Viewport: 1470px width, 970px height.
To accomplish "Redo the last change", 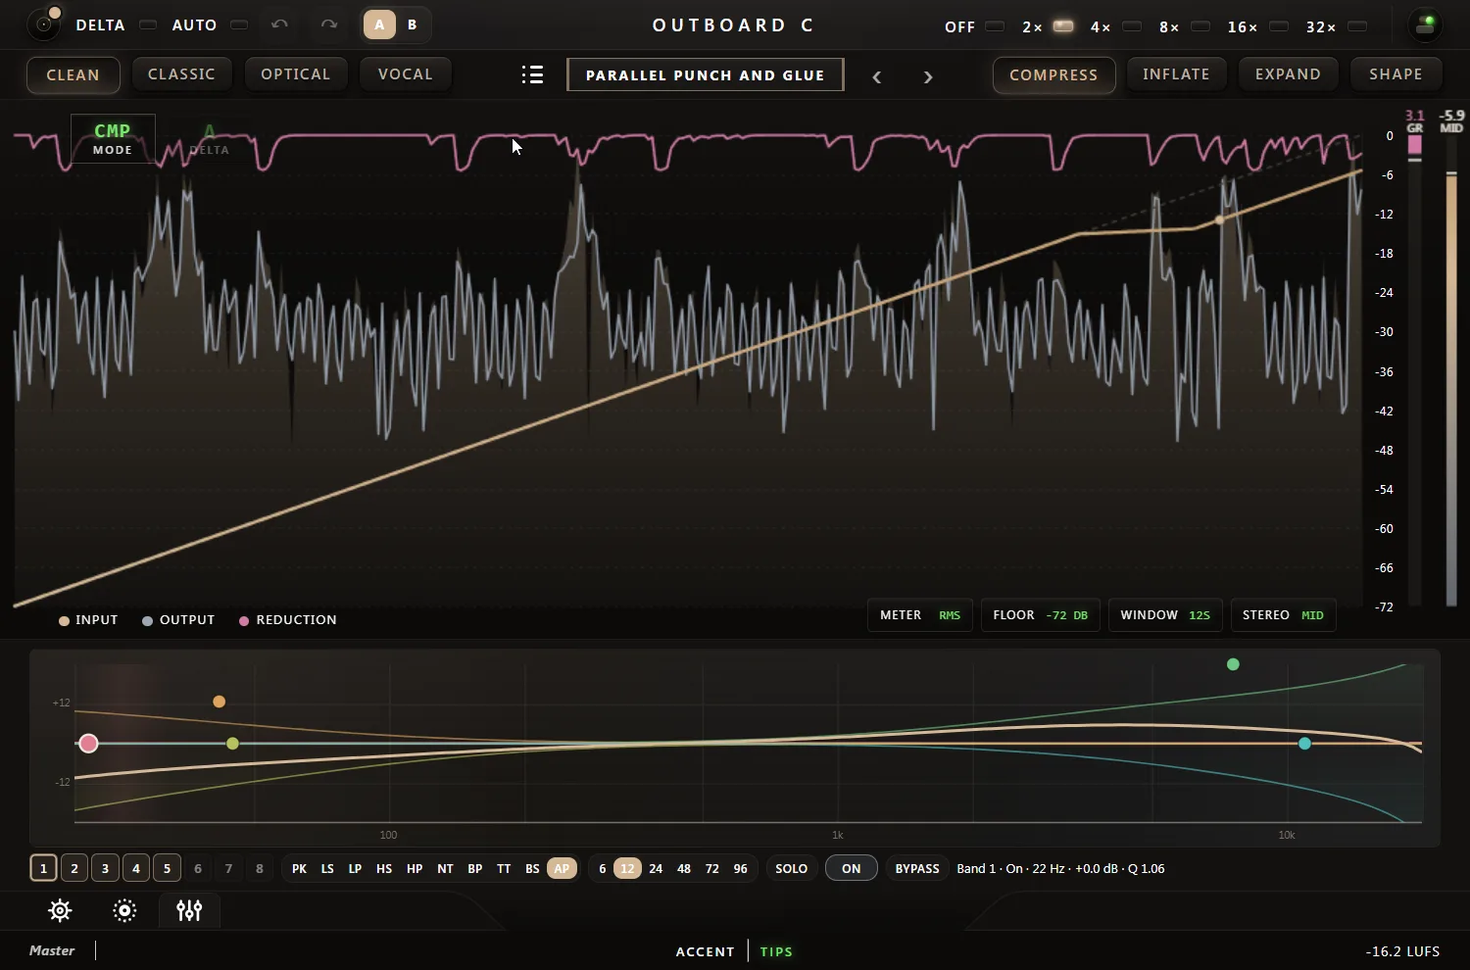I will click(x=329, y=24).
